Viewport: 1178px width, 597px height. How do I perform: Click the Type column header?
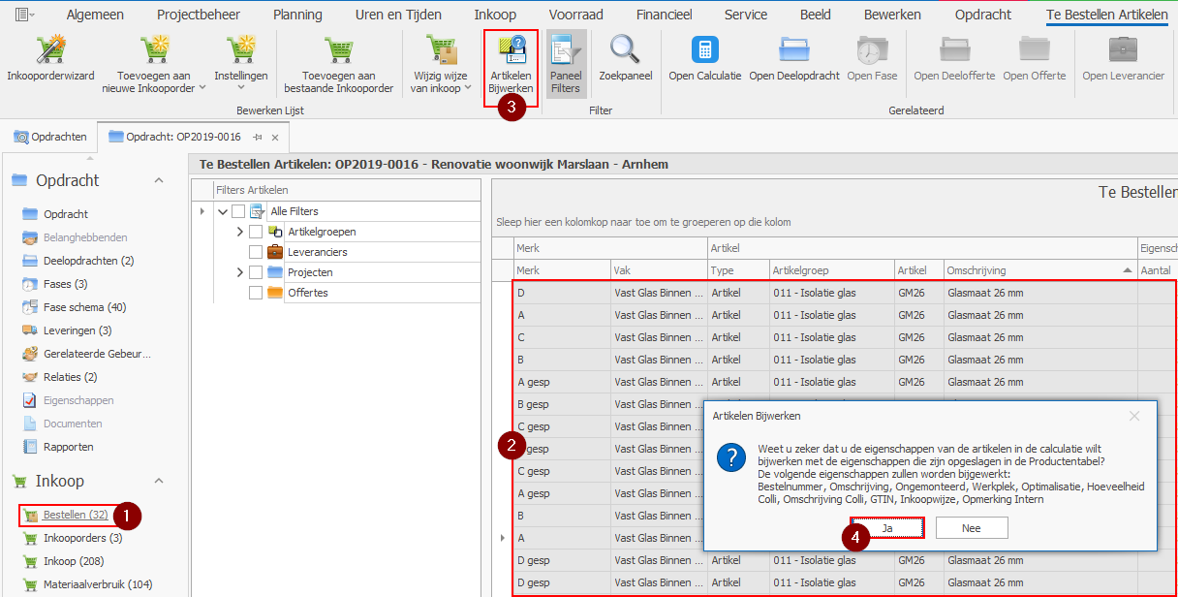(x=738, y=270)
